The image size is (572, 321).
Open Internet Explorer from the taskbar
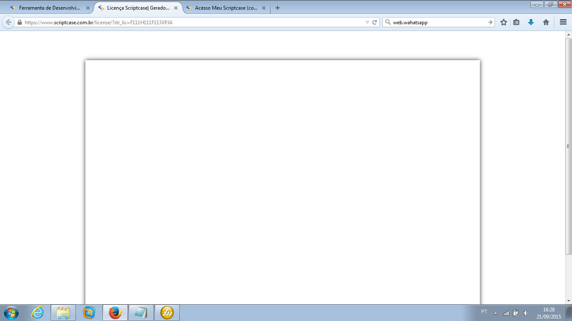[37, 313]
